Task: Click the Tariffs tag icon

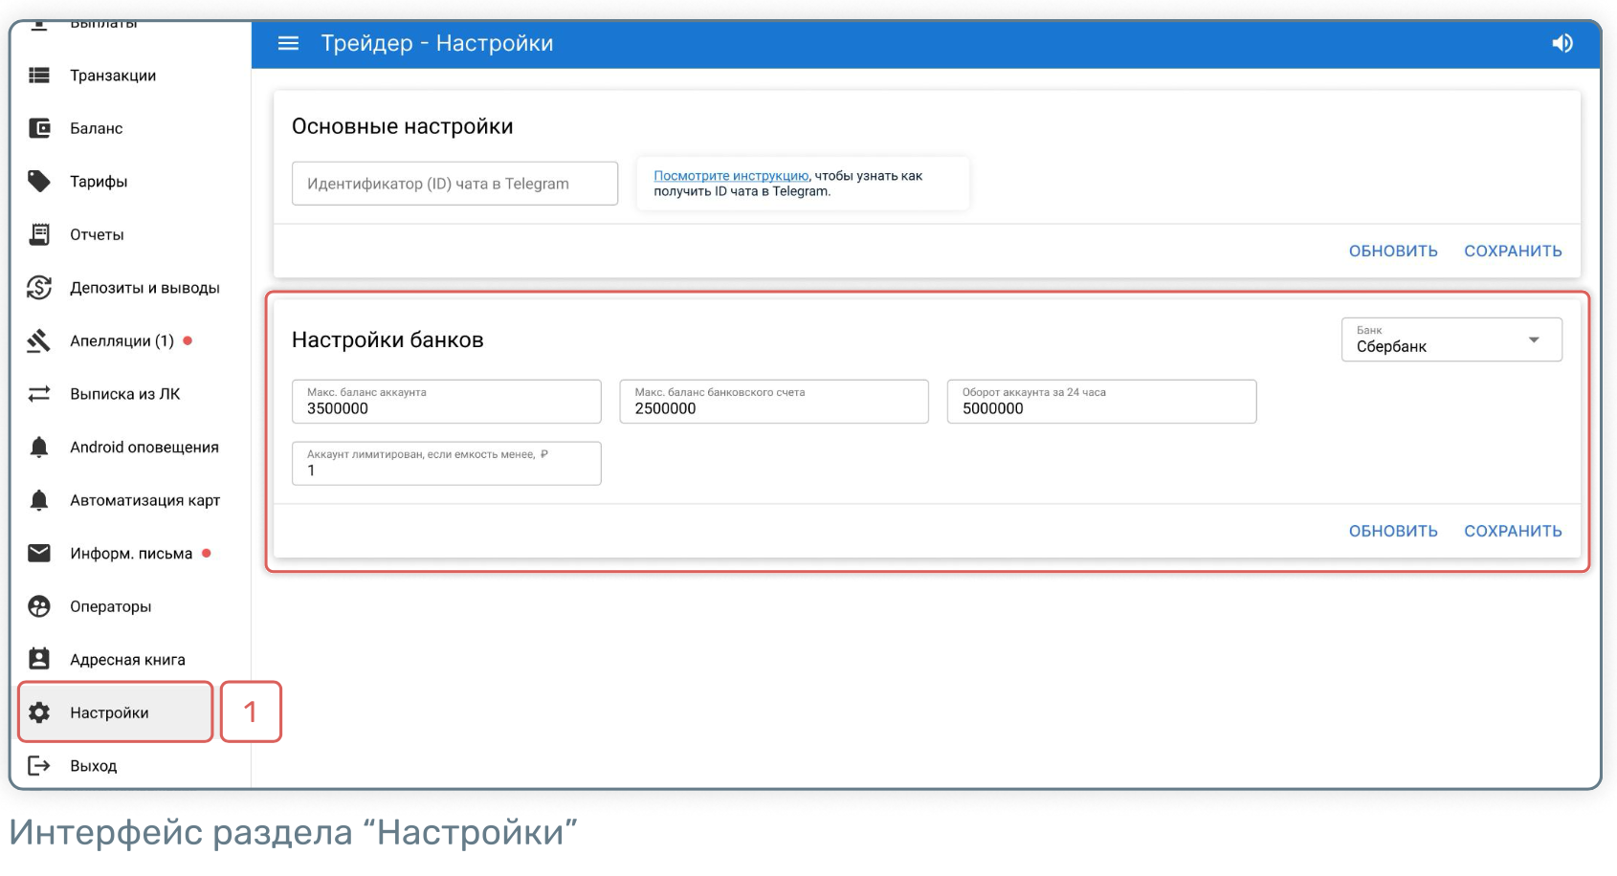Action: (39, 182)
